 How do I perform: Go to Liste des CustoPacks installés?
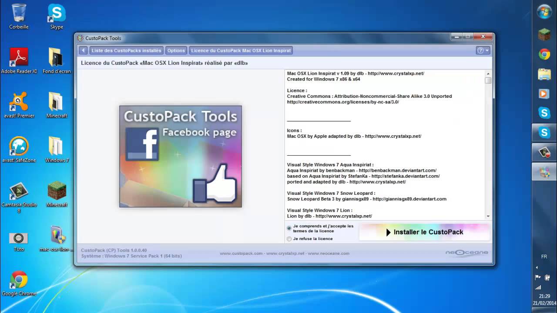(127, 50)
